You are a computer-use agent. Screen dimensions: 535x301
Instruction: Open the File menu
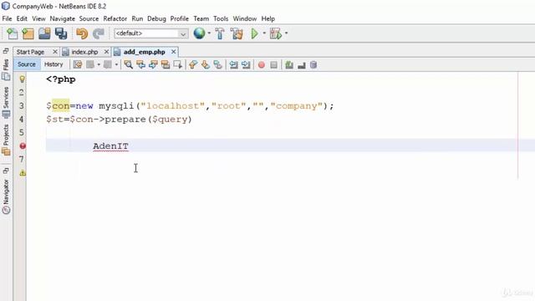[7, 18]
